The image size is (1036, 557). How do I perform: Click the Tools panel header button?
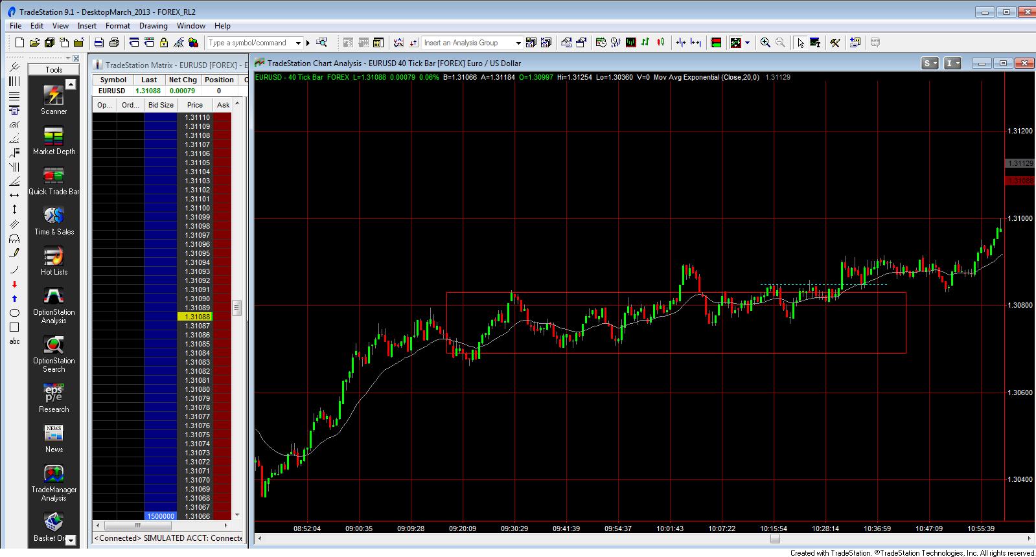54,70
